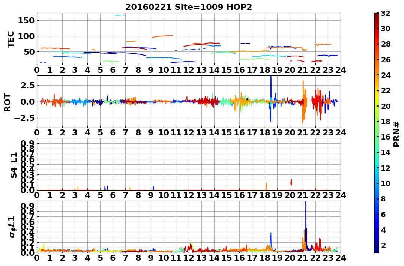Click the orange TEC trace near 100
The image size is (404, 266).
tap(162, 36)
